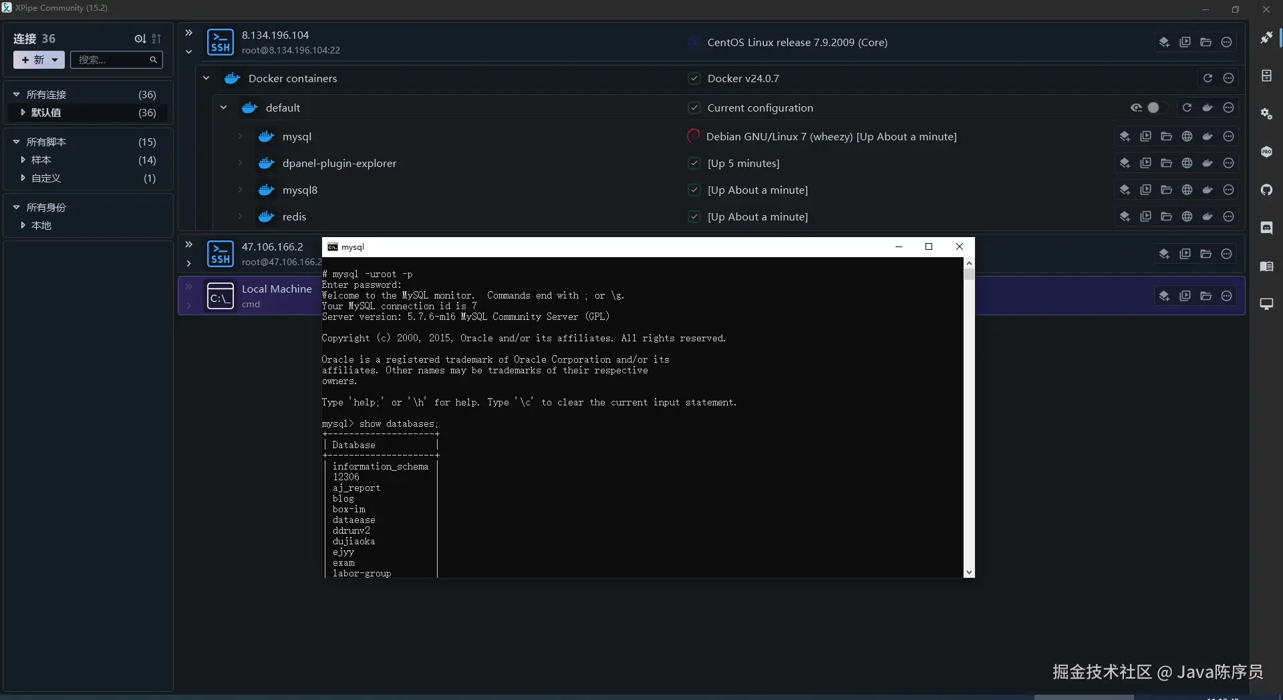Open the GitHub icon in right sidebar
Screen dimensions: 1283x700
click(x=1266, y=190)
